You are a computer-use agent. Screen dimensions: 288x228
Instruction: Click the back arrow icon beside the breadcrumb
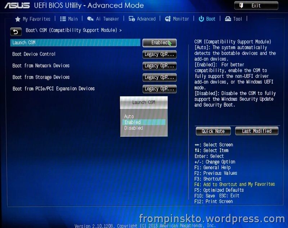tap(16, 32)
